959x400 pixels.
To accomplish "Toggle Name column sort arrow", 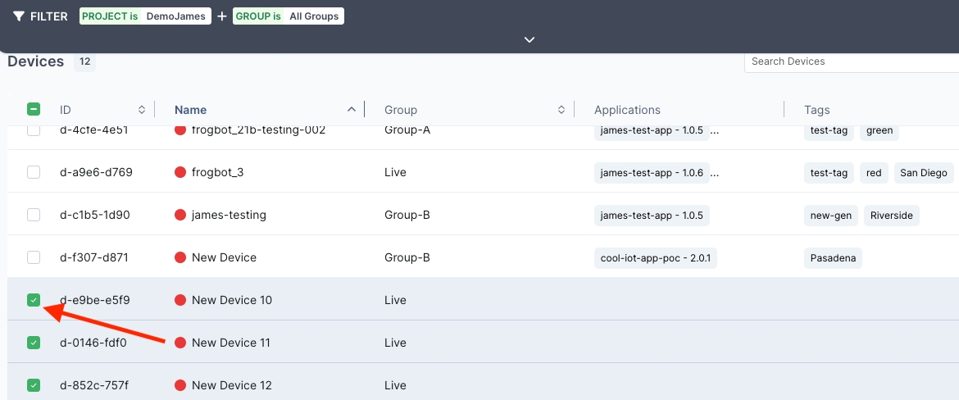I will pyautogui.click(x=352, y=110).
